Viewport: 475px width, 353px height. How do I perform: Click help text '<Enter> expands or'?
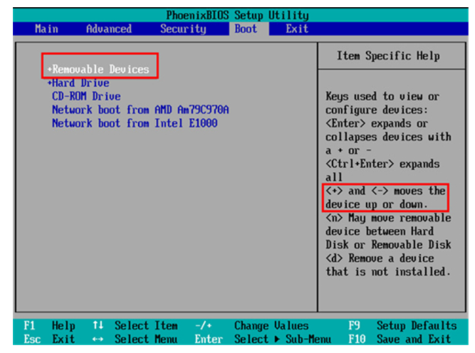377,124
